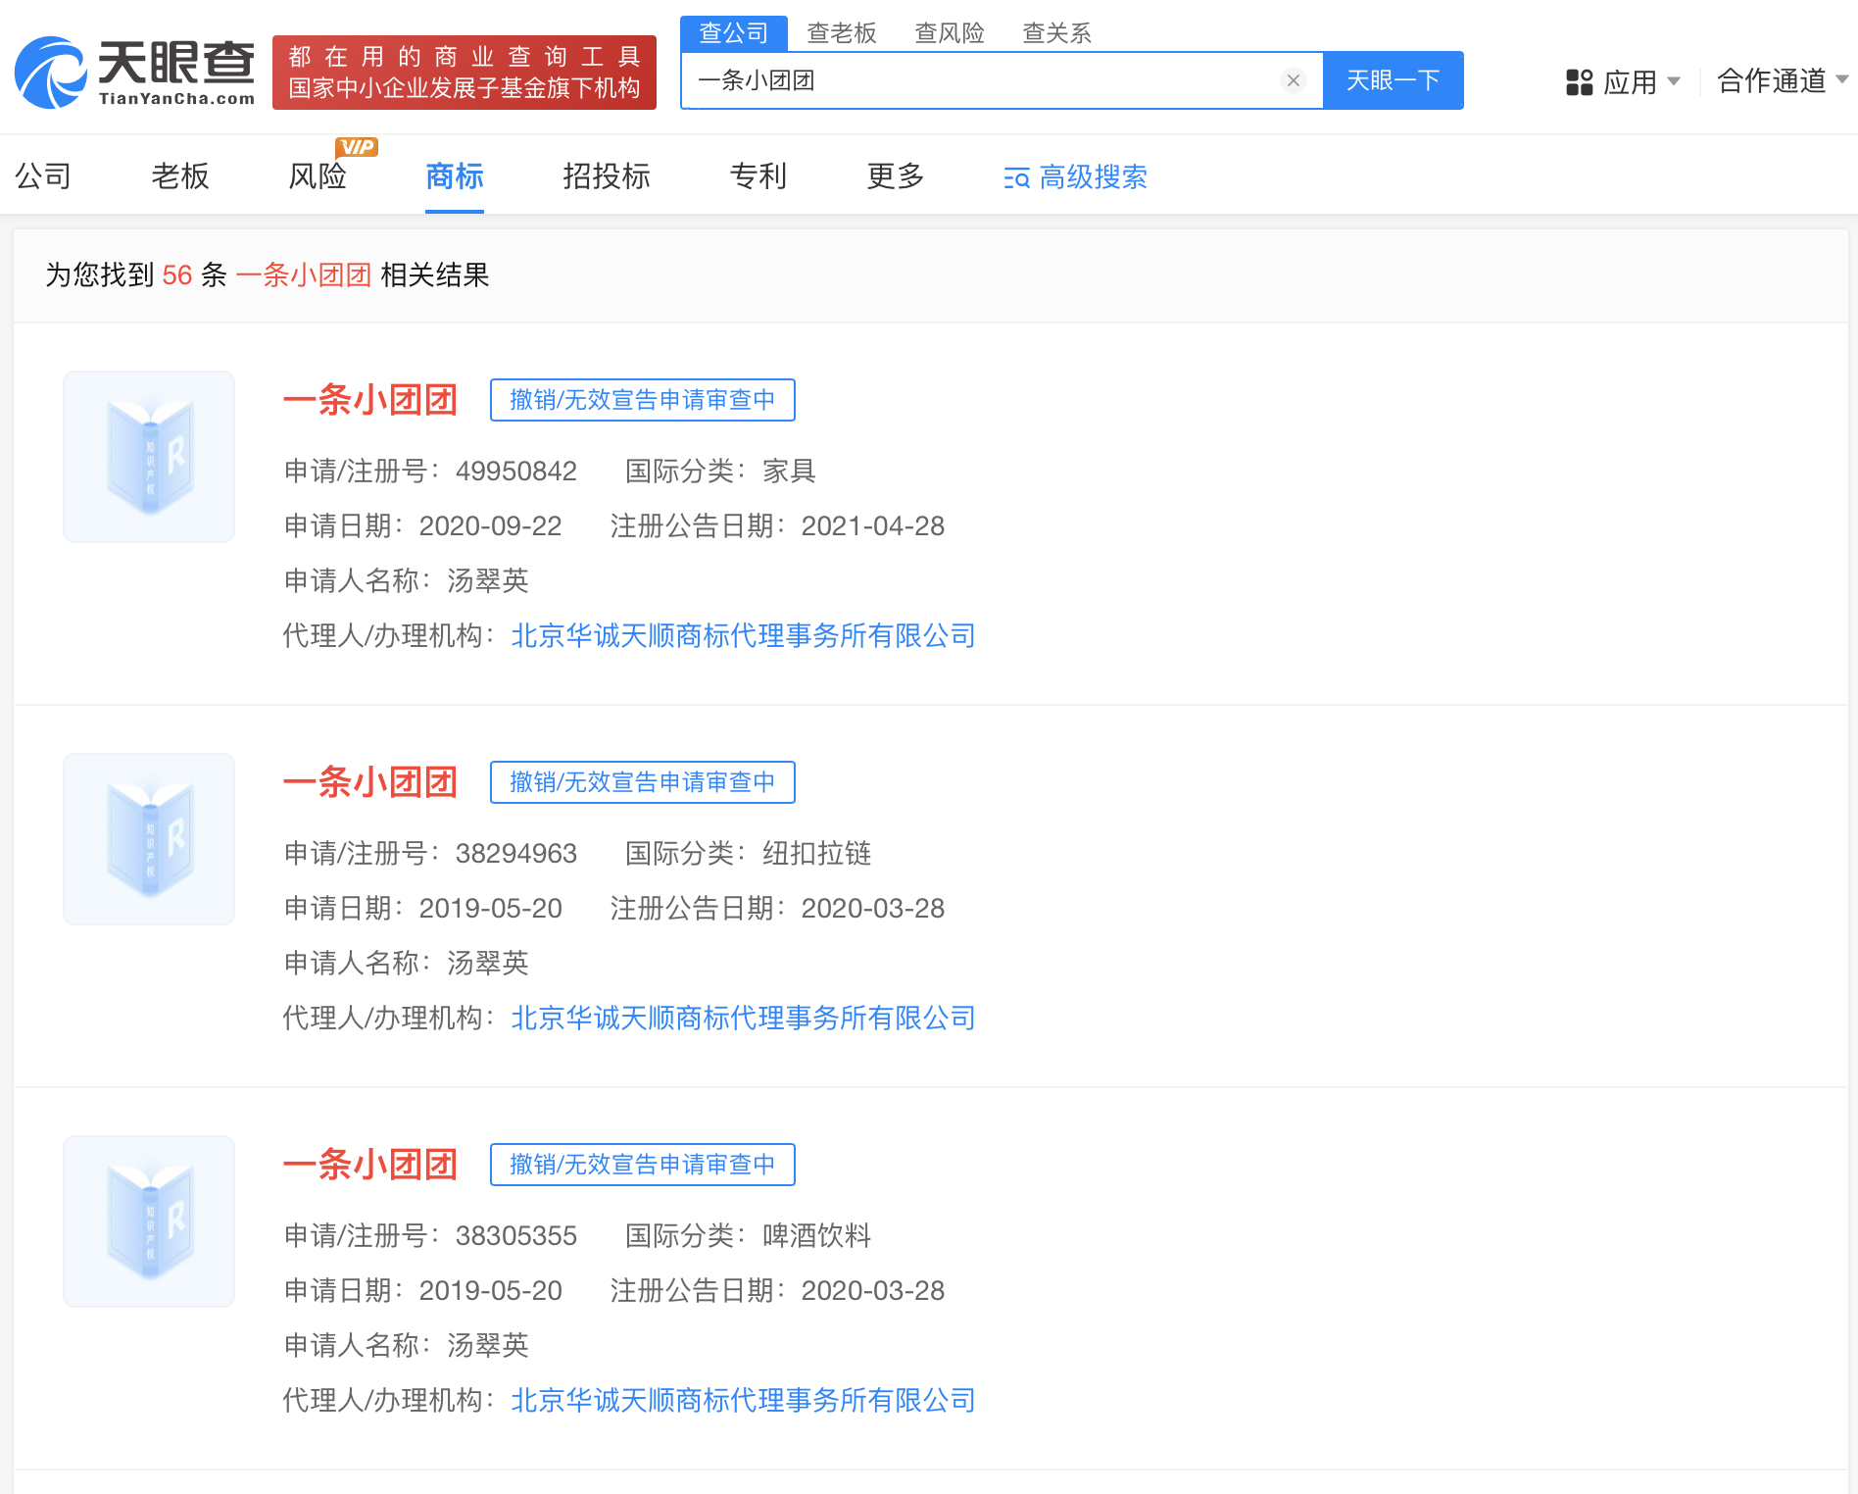Click the 天眼一下 search button
Screen dimensions: 1858x1494
(1393, 80)
